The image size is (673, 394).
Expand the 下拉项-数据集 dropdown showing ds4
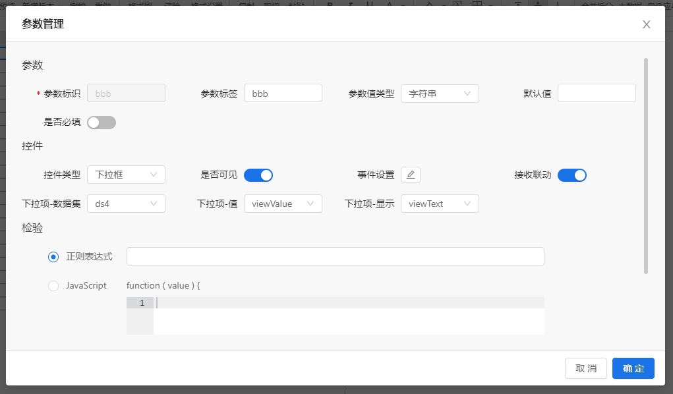pyautogui.click(x=126, y=204)
